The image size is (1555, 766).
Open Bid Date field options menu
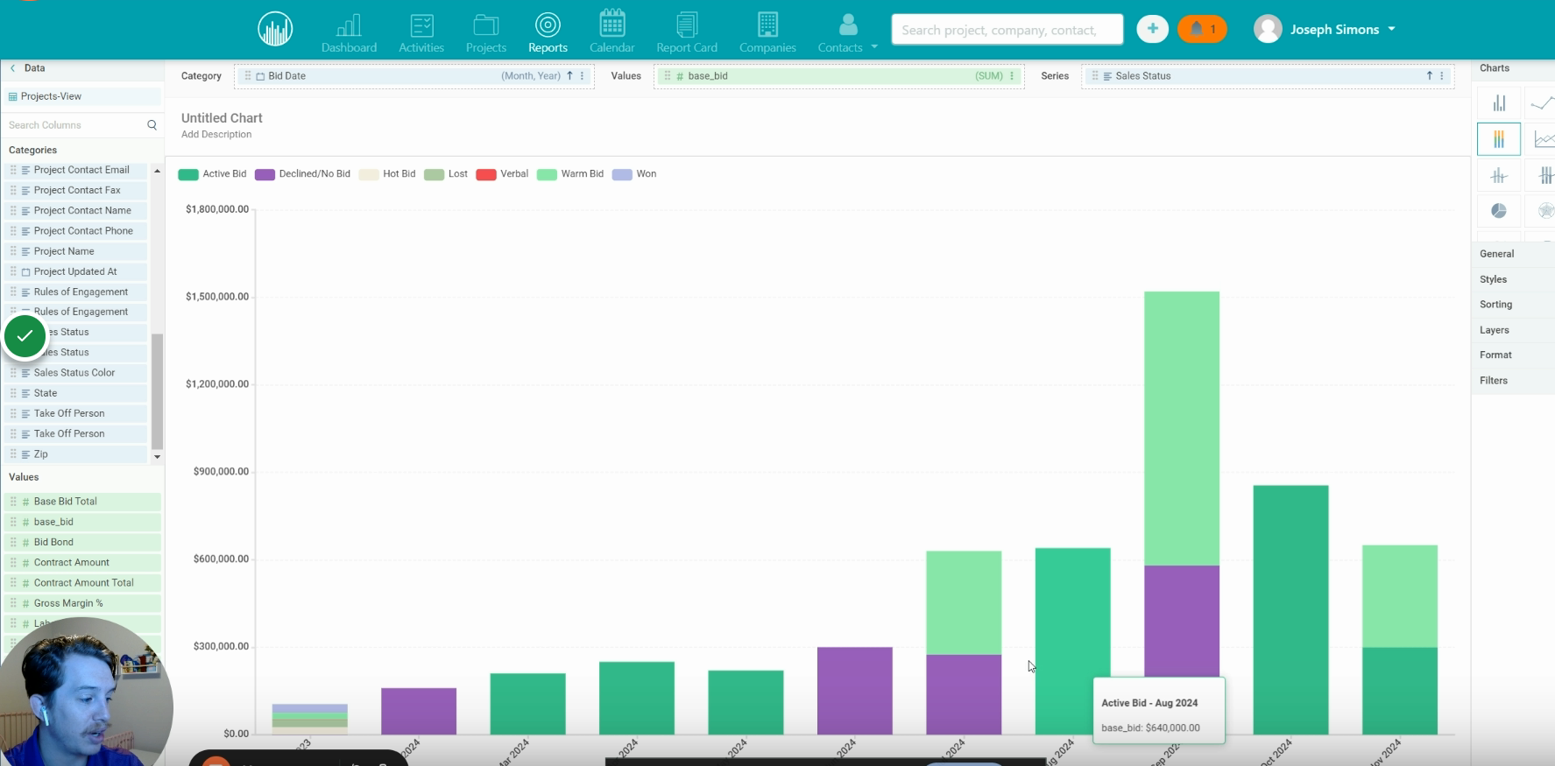click(x=583, y=76)
